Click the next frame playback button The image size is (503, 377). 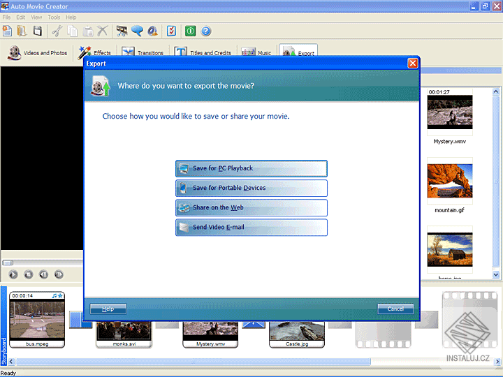59,275
